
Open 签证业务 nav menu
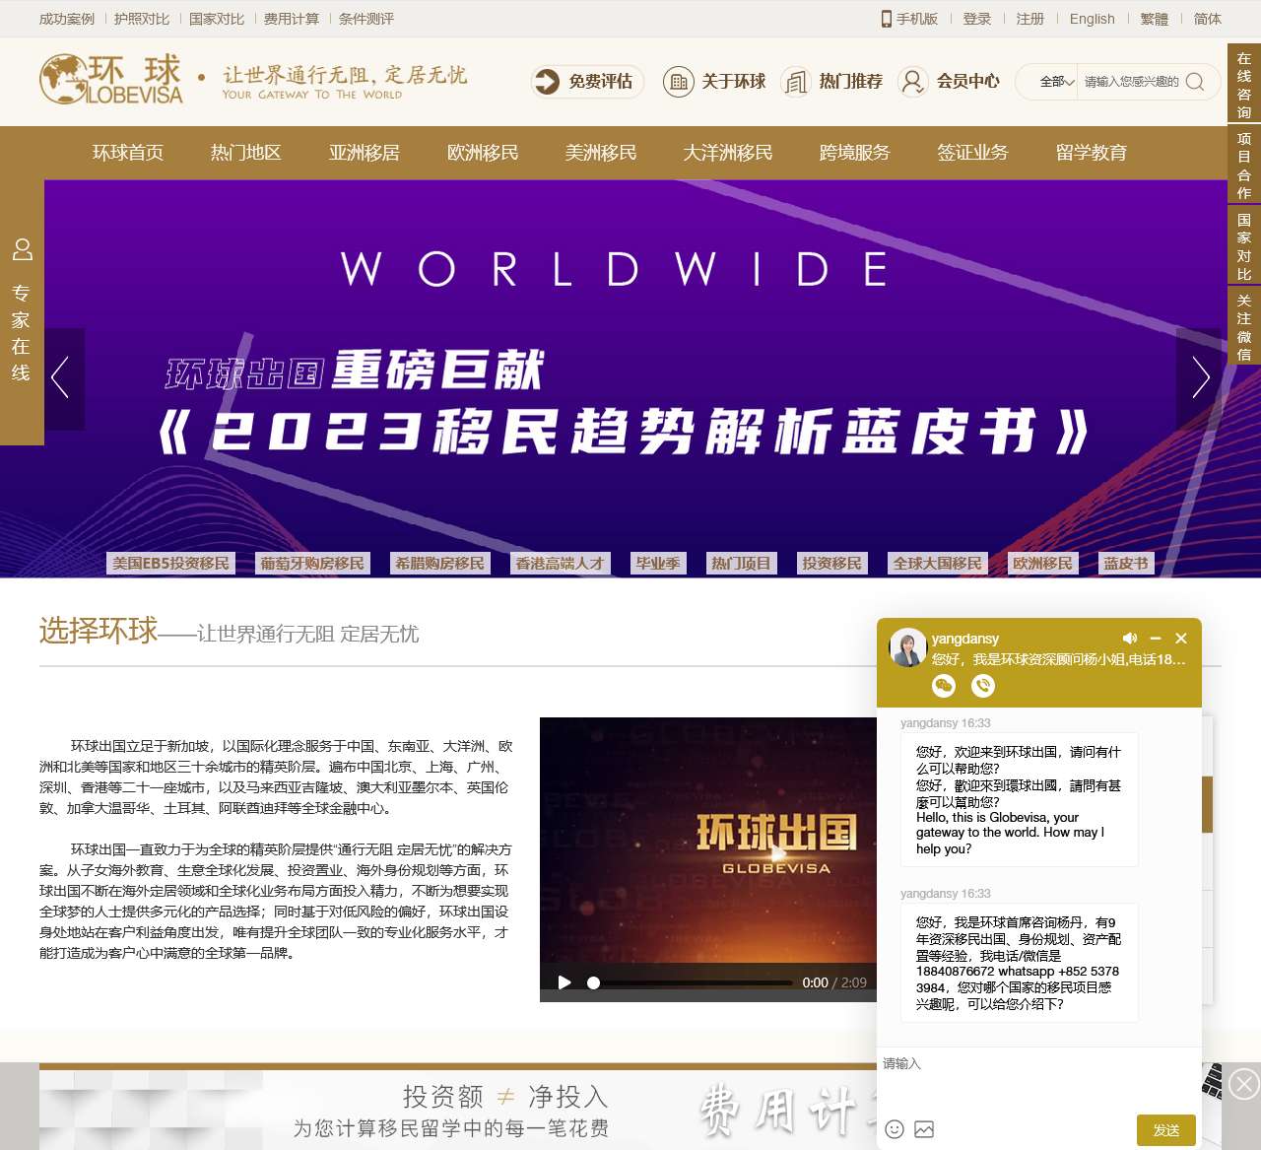point(973,153)
